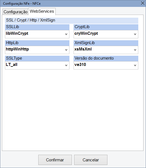Viewport: 146px width, 168px height.
Task: Click the xsMsXml value field
Action: pyautogui.click(x=106, y=50)
